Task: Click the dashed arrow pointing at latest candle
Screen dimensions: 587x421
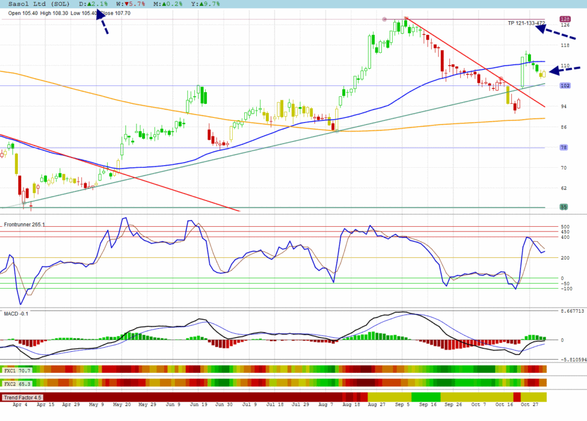Action: pyautogui.click(x=564, y=70)
